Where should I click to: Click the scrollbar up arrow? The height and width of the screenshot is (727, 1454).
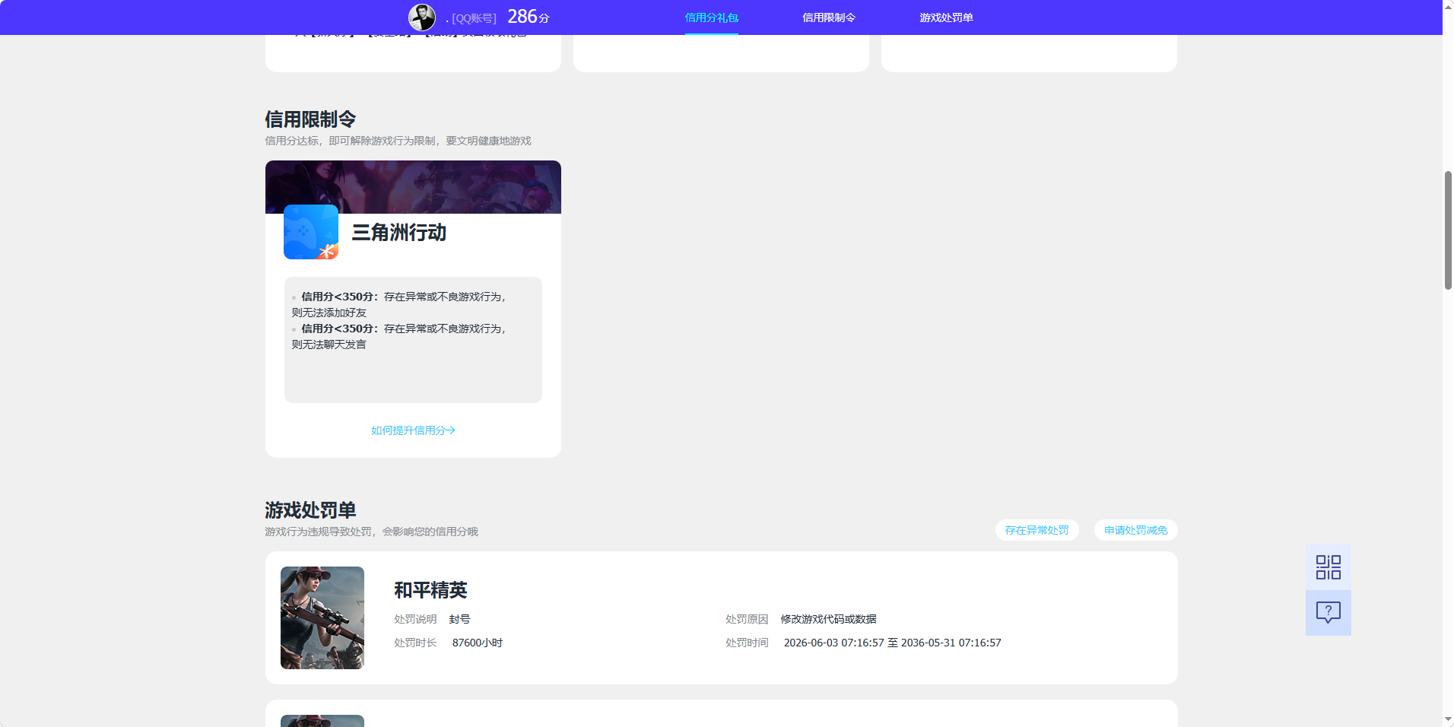(x=1448, y=6)
